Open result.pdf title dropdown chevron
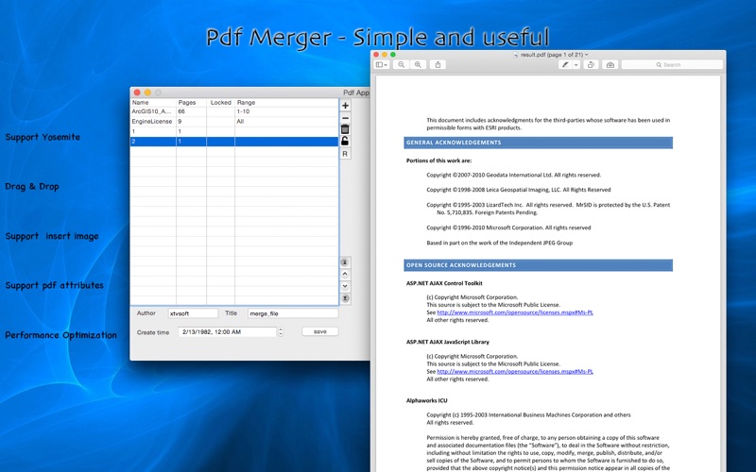This screenshot has width=756, height=472. pyautogui.click(x=586, y=55)
